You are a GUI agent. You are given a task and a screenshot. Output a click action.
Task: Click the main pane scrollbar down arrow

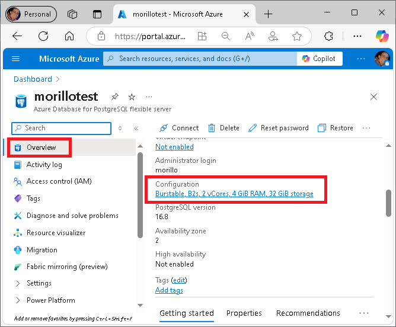pos(389,316)
